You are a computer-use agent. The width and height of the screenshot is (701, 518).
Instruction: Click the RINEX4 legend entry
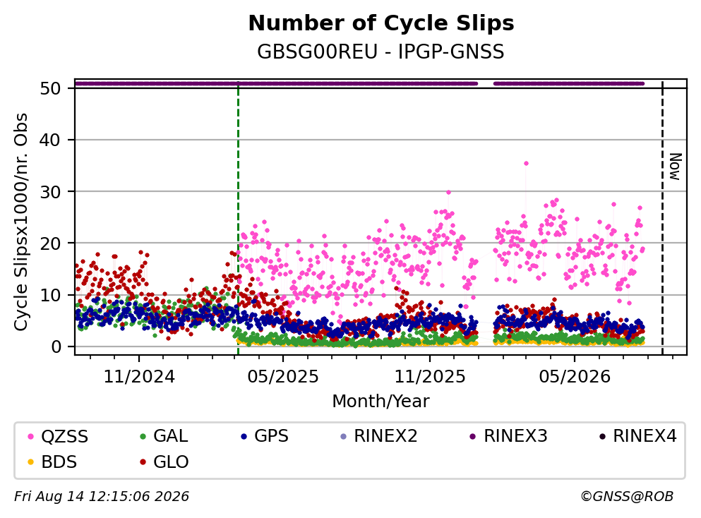pyautogui.click(x=638, y=435)
